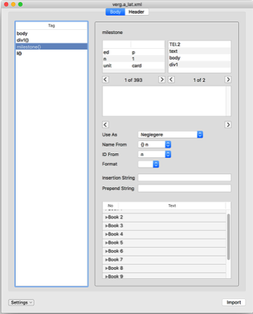The height and width of the screenshot is (314, 253).
Task: Click the Tag column header
Action: click(x=52, y=26)
